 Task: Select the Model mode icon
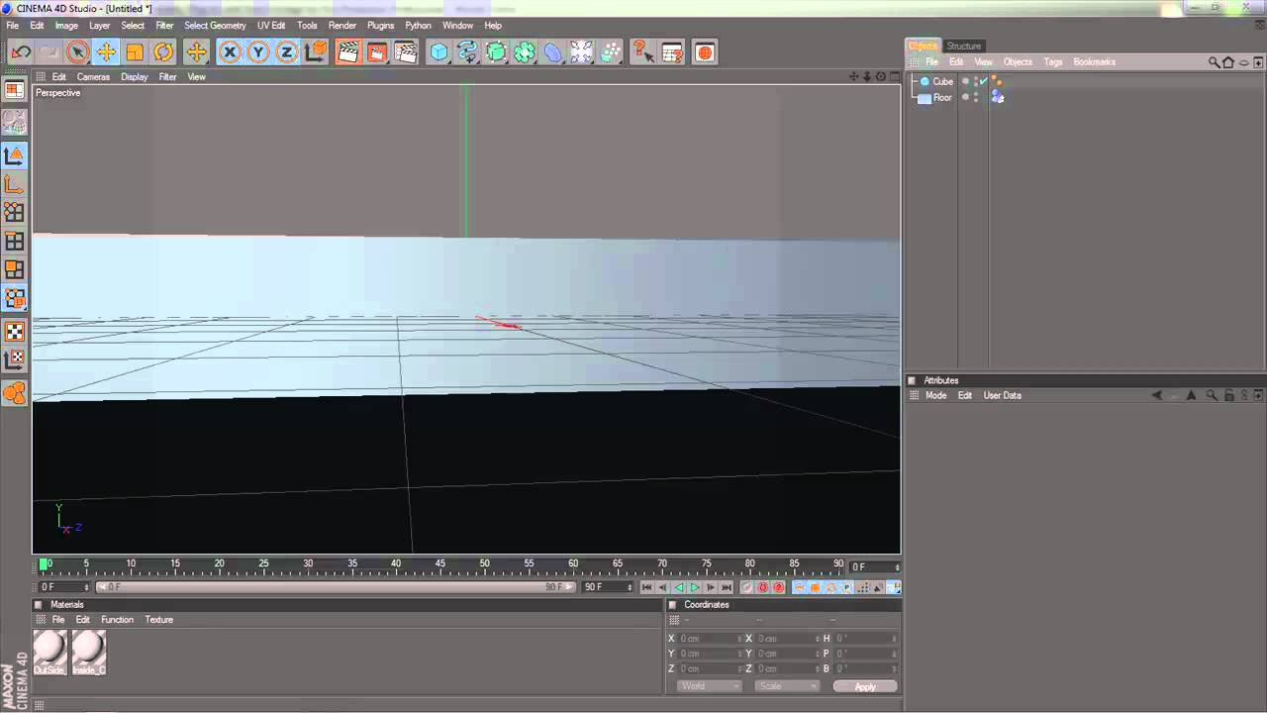[x=14, y=155]
